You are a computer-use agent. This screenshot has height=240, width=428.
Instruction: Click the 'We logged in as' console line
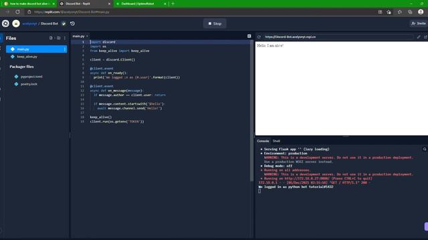pyautogui.click(x=296, y=187)
